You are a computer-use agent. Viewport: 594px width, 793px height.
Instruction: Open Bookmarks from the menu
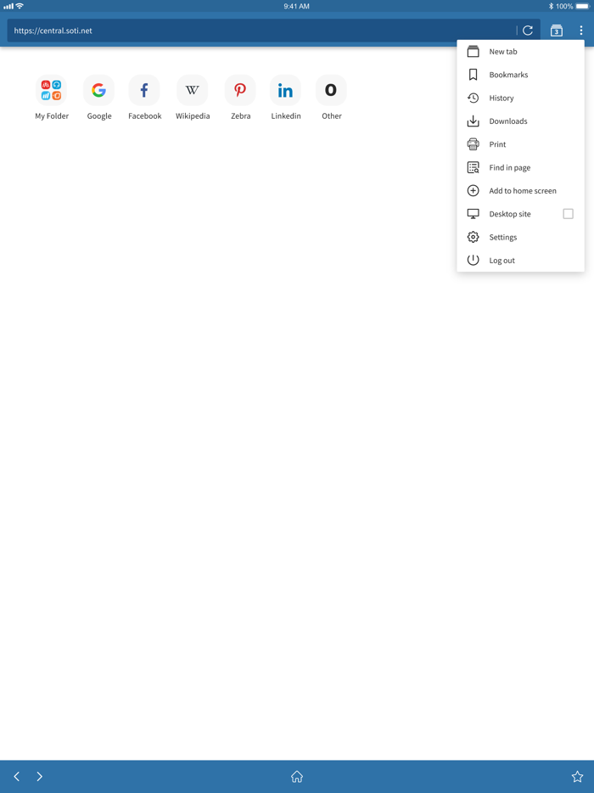521,75
